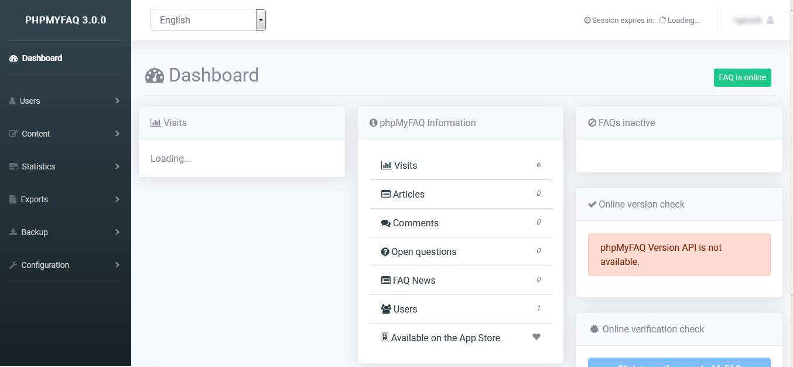Click the checkmark icon in Online version check

pos(592,204)
